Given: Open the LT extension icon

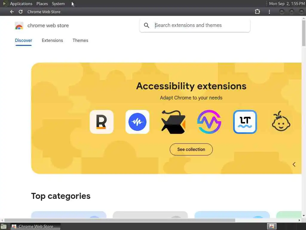Looking at the screenshot, I should tap(245, 122).
